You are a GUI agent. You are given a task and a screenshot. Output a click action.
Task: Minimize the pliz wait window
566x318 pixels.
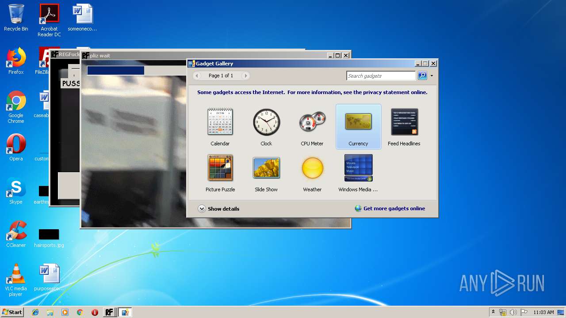tap(330, 56)
